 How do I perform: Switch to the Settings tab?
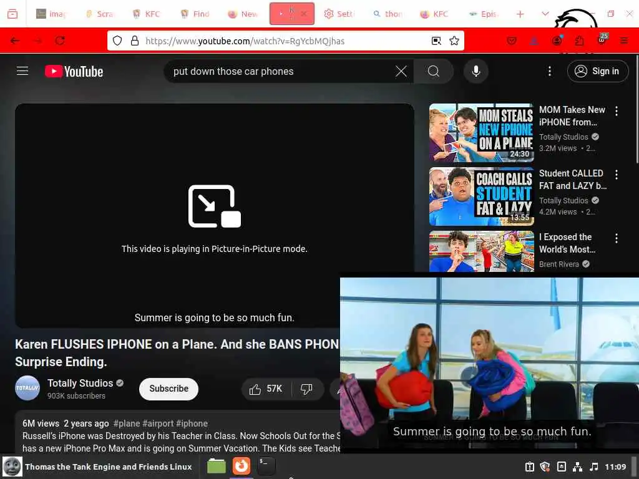(339, 14)
